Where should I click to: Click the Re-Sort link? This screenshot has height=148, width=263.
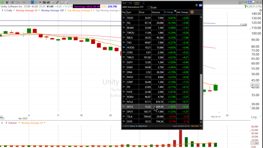[x=195, y=126]
